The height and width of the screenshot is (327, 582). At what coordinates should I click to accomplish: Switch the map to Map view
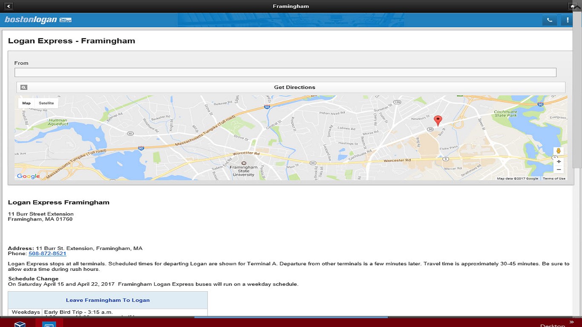tap(26, 103)
